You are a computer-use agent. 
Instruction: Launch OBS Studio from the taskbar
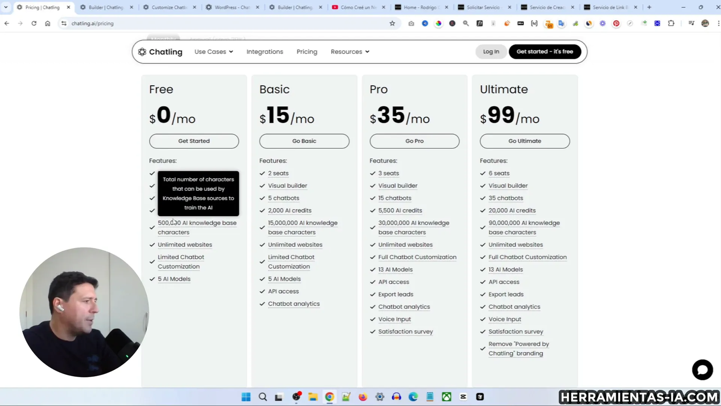tap(296, 397)
